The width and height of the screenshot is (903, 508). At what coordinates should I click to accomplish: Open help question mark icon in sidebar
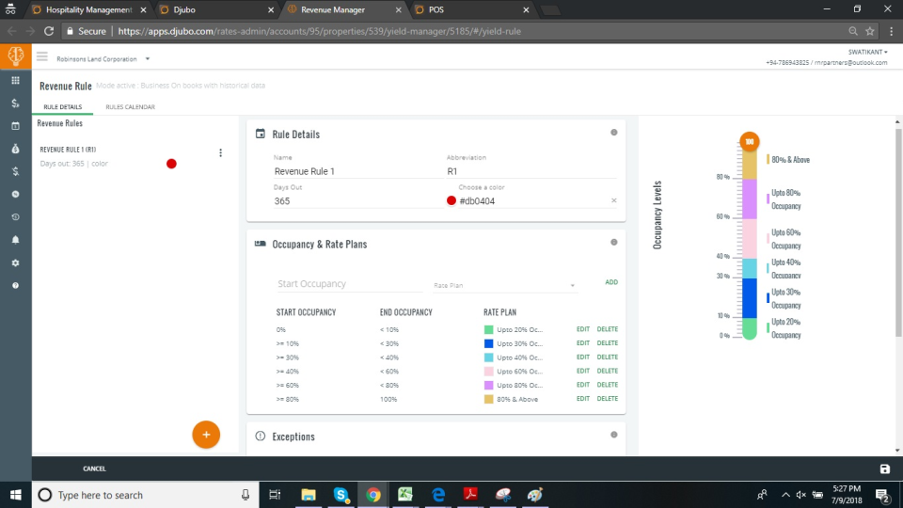tap(16, 286)
